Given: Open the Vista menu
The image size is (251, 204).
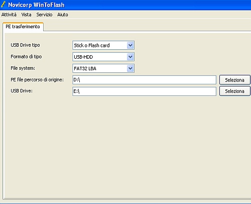Looking at the screenshot, I should [x=26, y=15].
